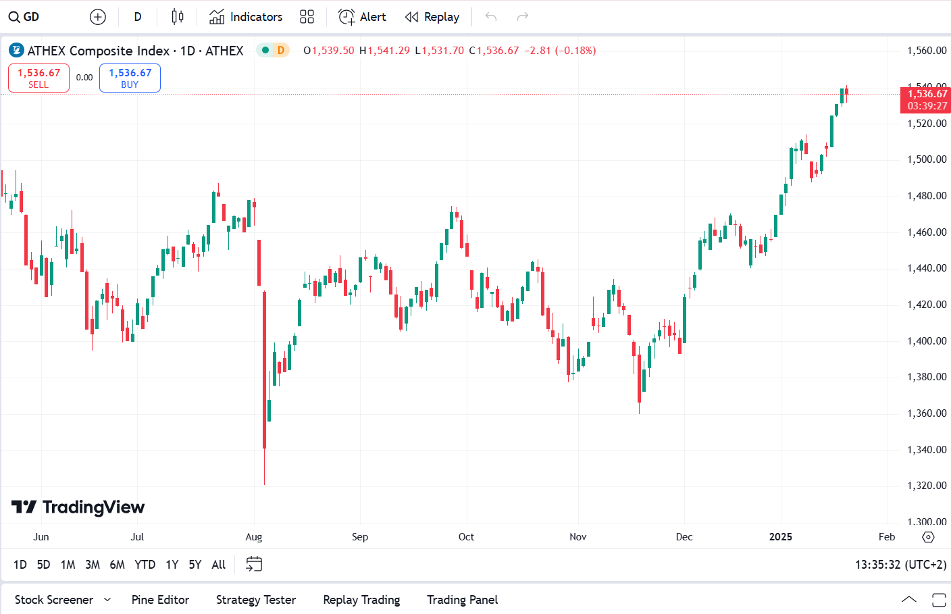Click the 1,500.00 price axis label
This screenshot has height=614, width=951.
click(x=927, y=159)
